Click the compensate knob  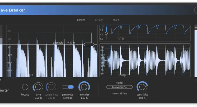tap(51, 87)
